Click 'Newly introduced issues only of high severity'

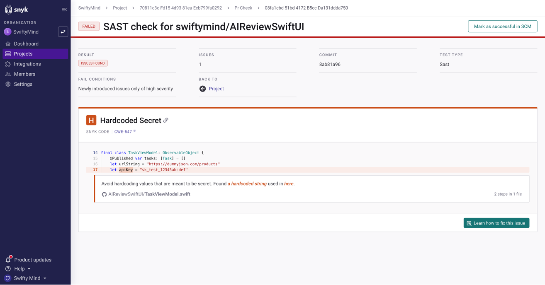(126, 89)
